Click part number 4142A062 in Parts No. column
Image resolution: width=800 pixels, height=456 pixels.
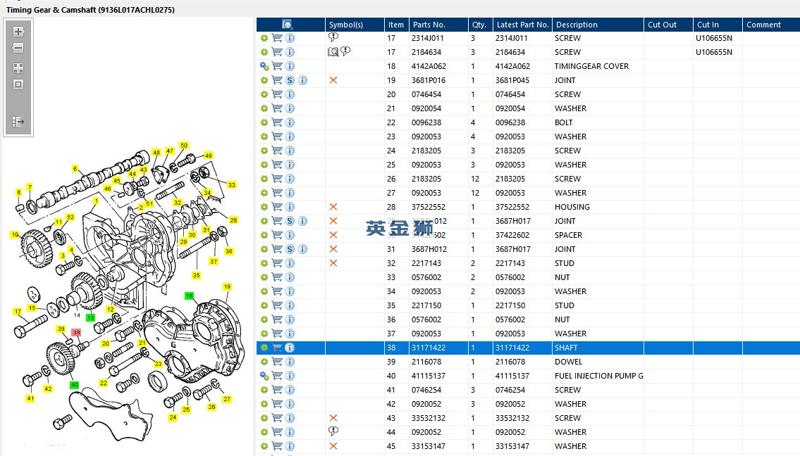tap(429, 66)
